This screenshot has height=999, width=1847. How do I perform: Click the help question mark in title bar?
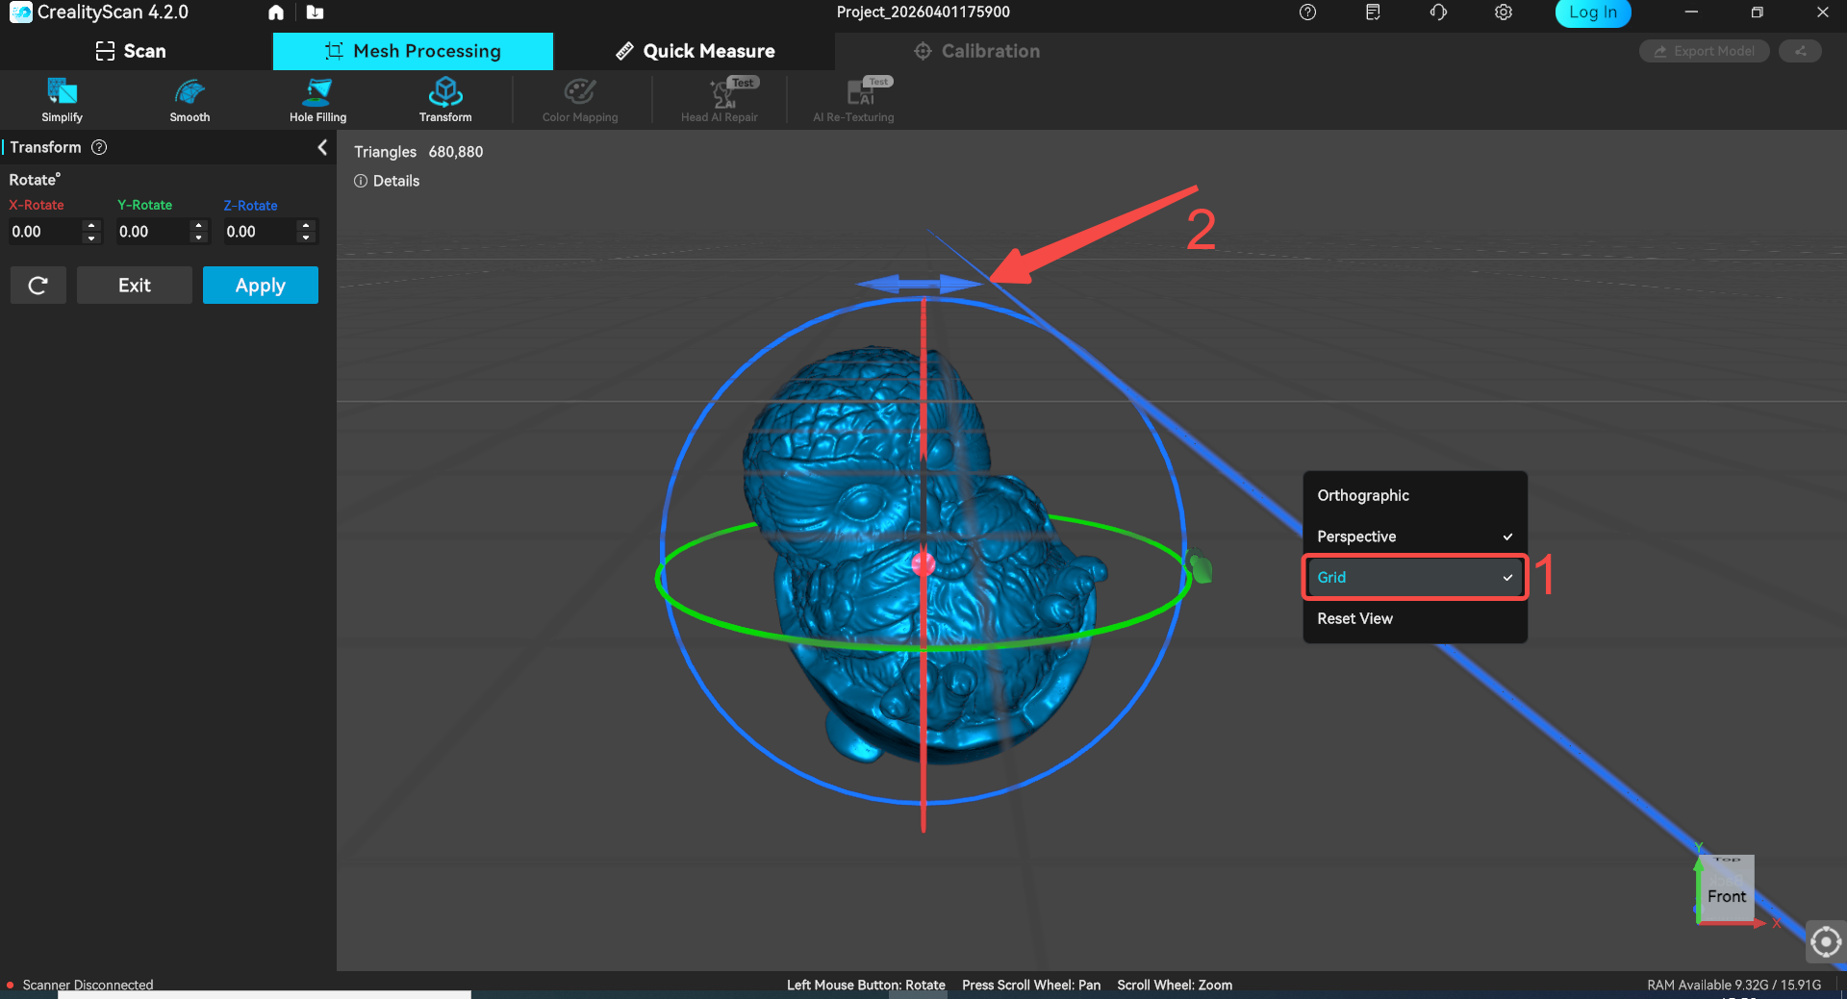pyautogui.click(x=1307, y=12)
